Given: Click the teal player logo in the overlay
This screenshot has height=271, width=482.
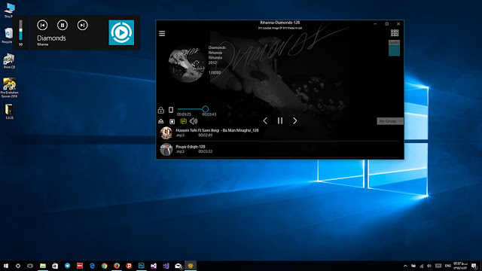Looking at the screenshot, I should coord(121,32).
